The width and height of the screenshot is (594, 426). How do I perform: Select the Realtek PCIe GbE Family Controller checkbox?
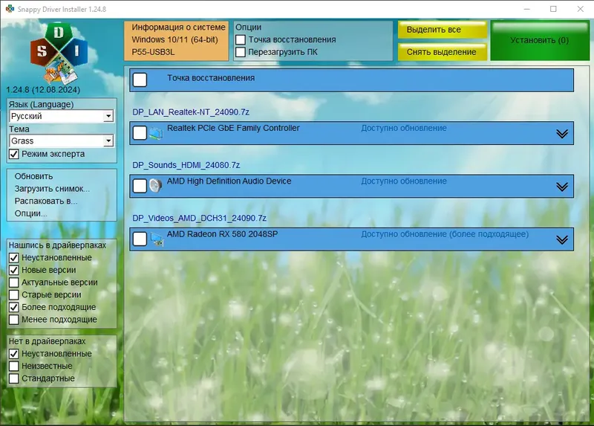[140, 133]
